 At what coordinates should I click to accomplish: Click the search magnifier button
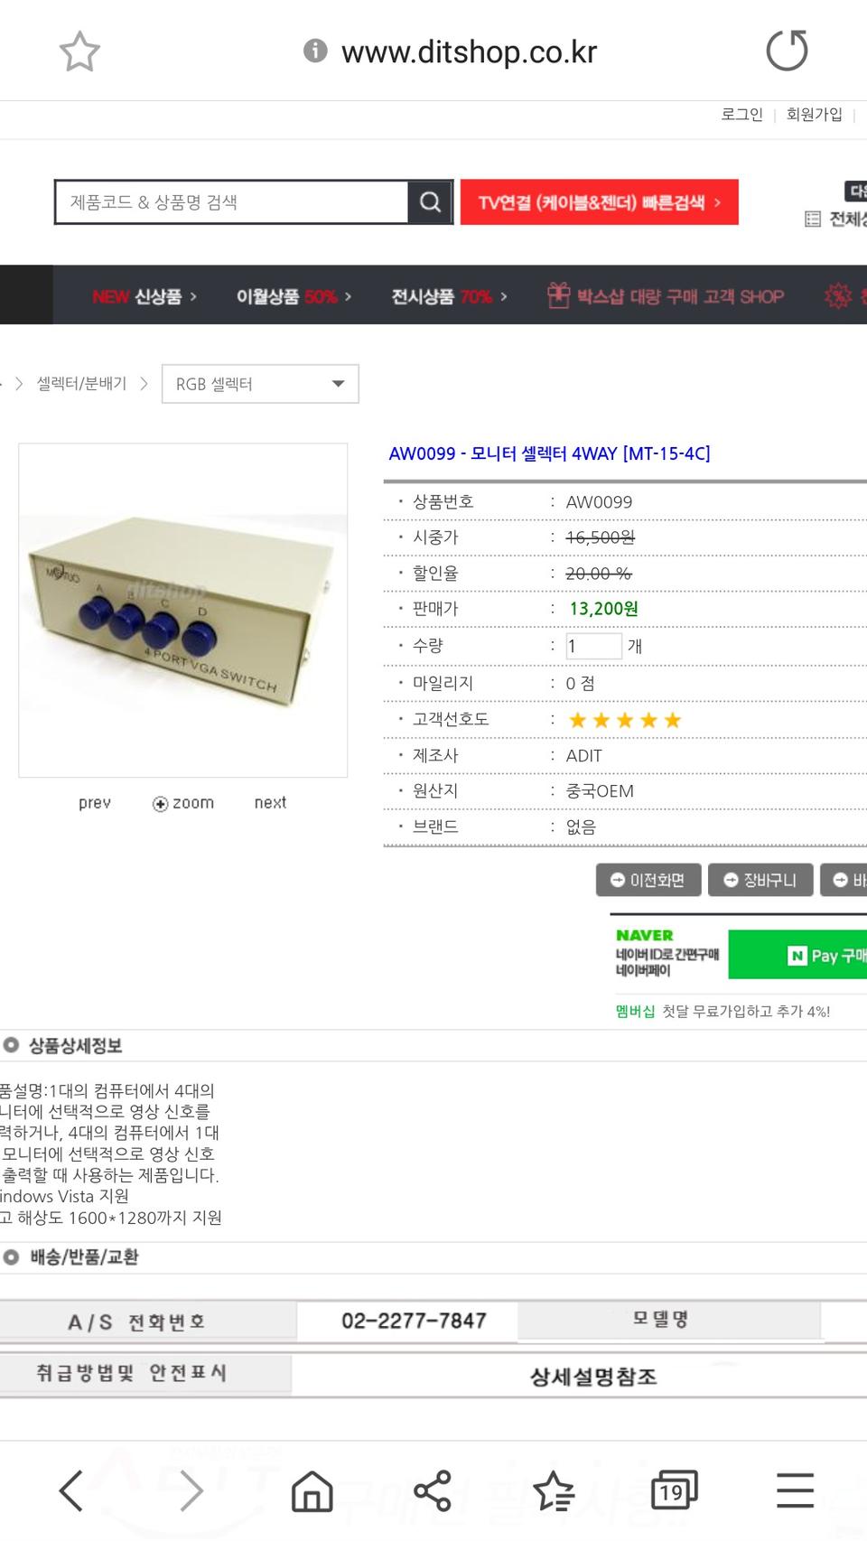(431, 201)
